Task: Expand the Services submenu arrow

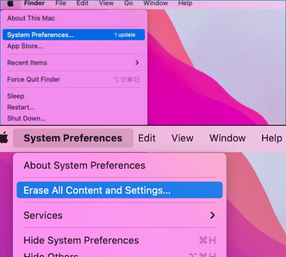Action: [x=213, y=216]
